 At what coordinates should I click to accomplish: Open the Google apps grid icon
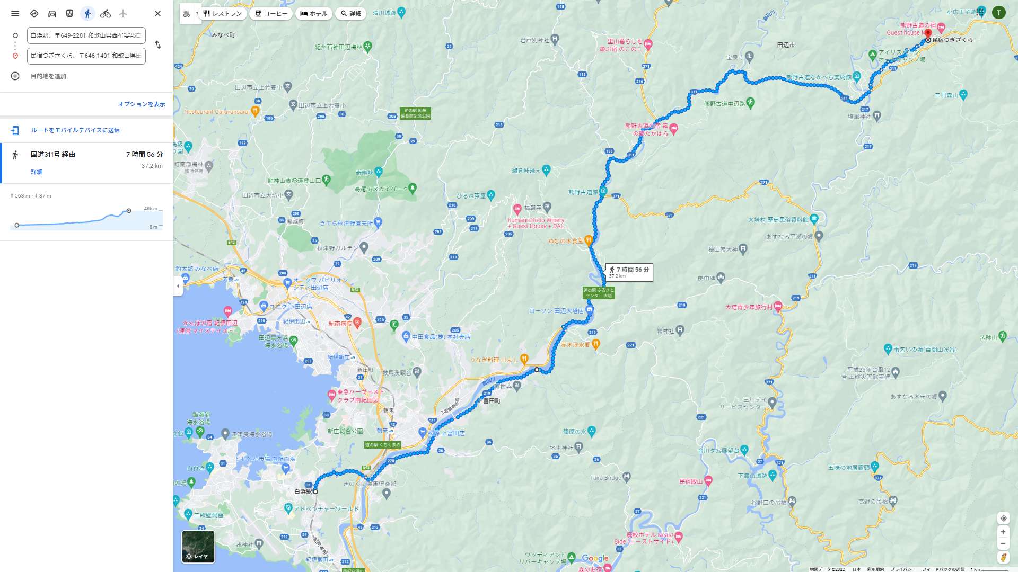(980, 12)
